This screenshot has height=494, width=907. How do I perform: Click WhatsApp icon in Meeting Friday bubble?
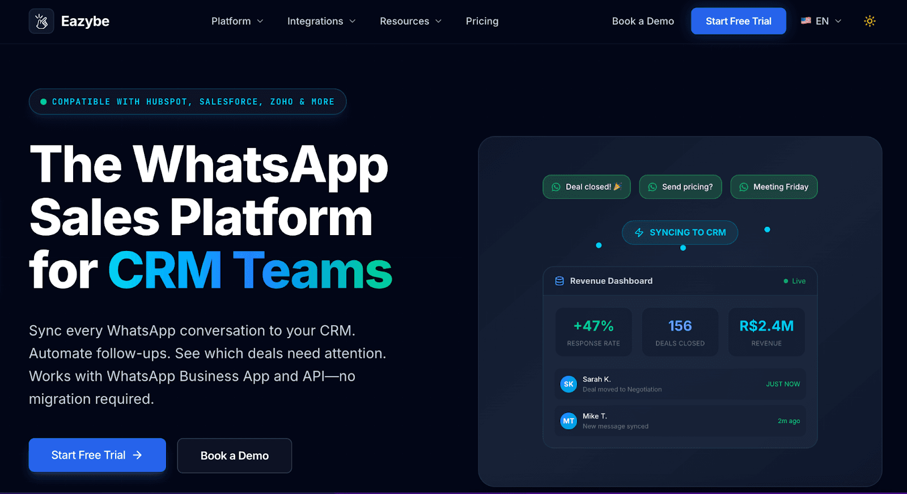tap(744, 187)
